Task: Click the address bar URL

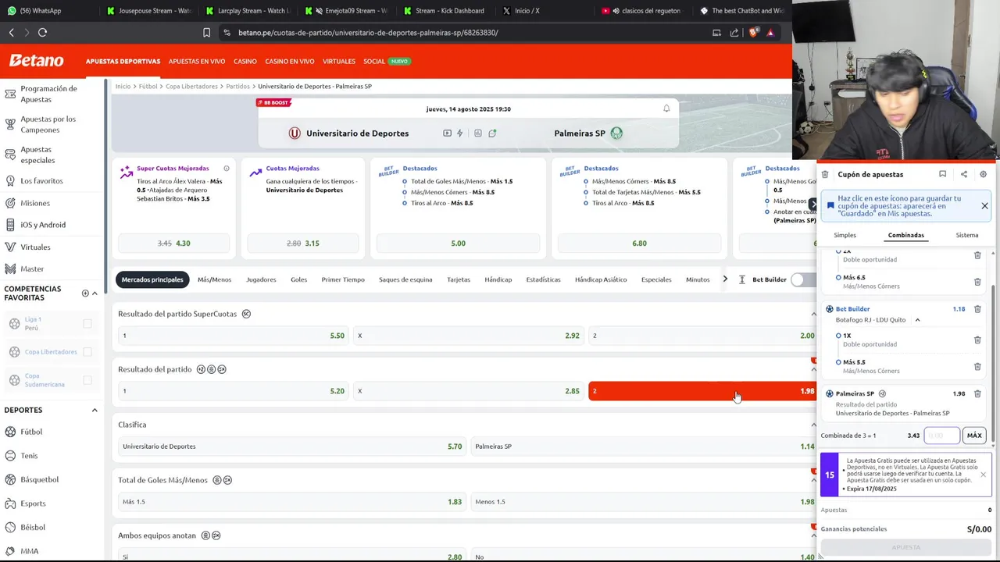Action: tap(368, 33)
